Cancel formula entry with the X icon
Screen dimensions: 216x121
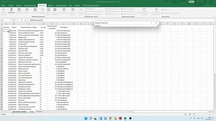pos(18,20)
